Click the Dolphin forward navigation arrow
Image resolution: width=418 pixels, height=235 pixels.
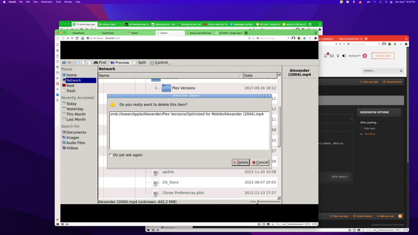click(x=69, y=63)
